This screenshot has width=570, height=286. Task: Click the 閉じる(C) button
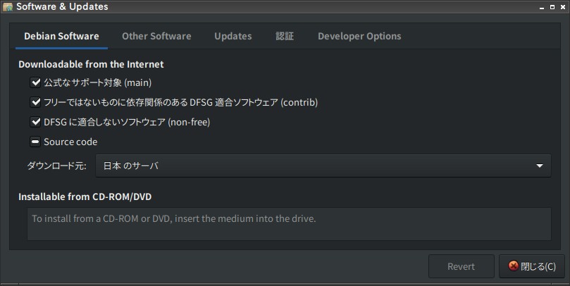[x=532, y=266]
